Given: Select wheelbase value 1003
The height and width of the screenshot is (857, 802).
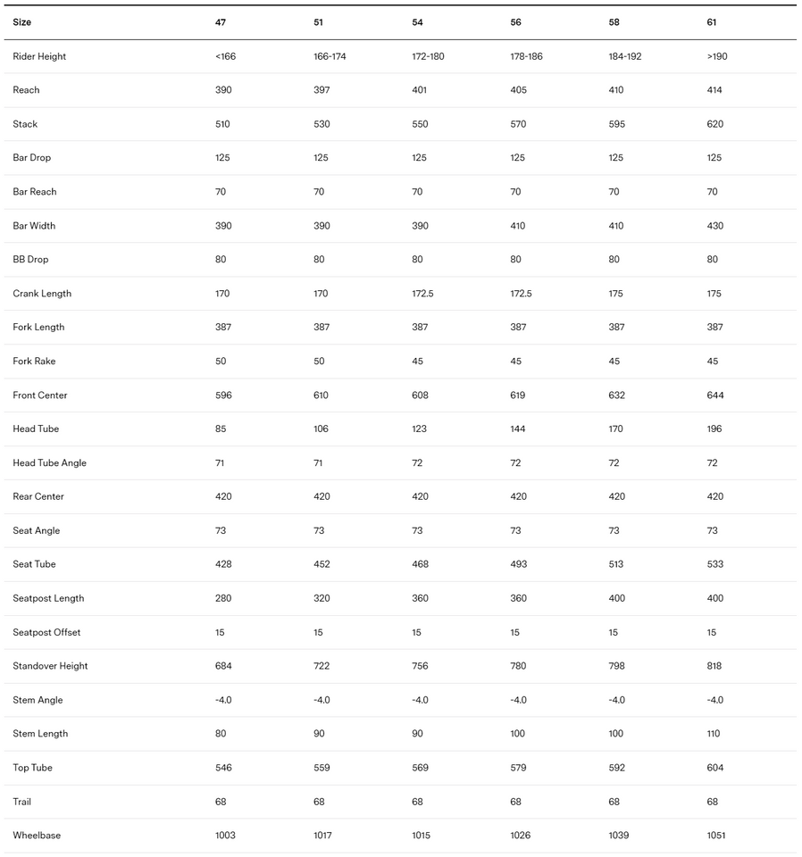Looking at the screenshot, I should pos(225,836).
